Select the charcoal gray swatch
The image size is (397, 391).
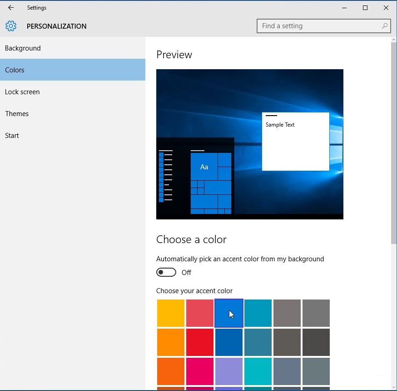click(x=316, y=342)
